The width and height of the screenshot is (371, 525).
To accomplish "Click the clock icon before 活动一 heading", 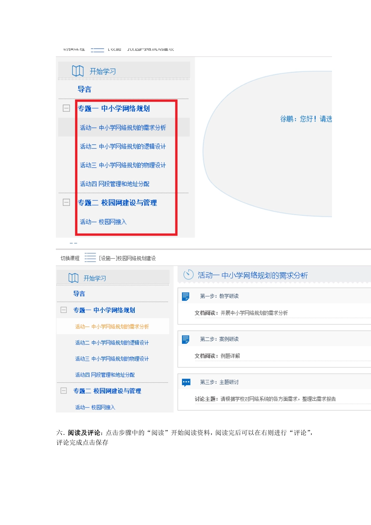I will pyautogui.click(x=188, y=275).
